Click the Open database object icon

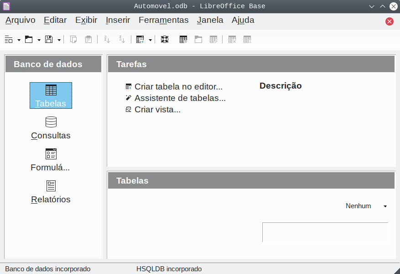pyautogui.click(x=198, y=40)
